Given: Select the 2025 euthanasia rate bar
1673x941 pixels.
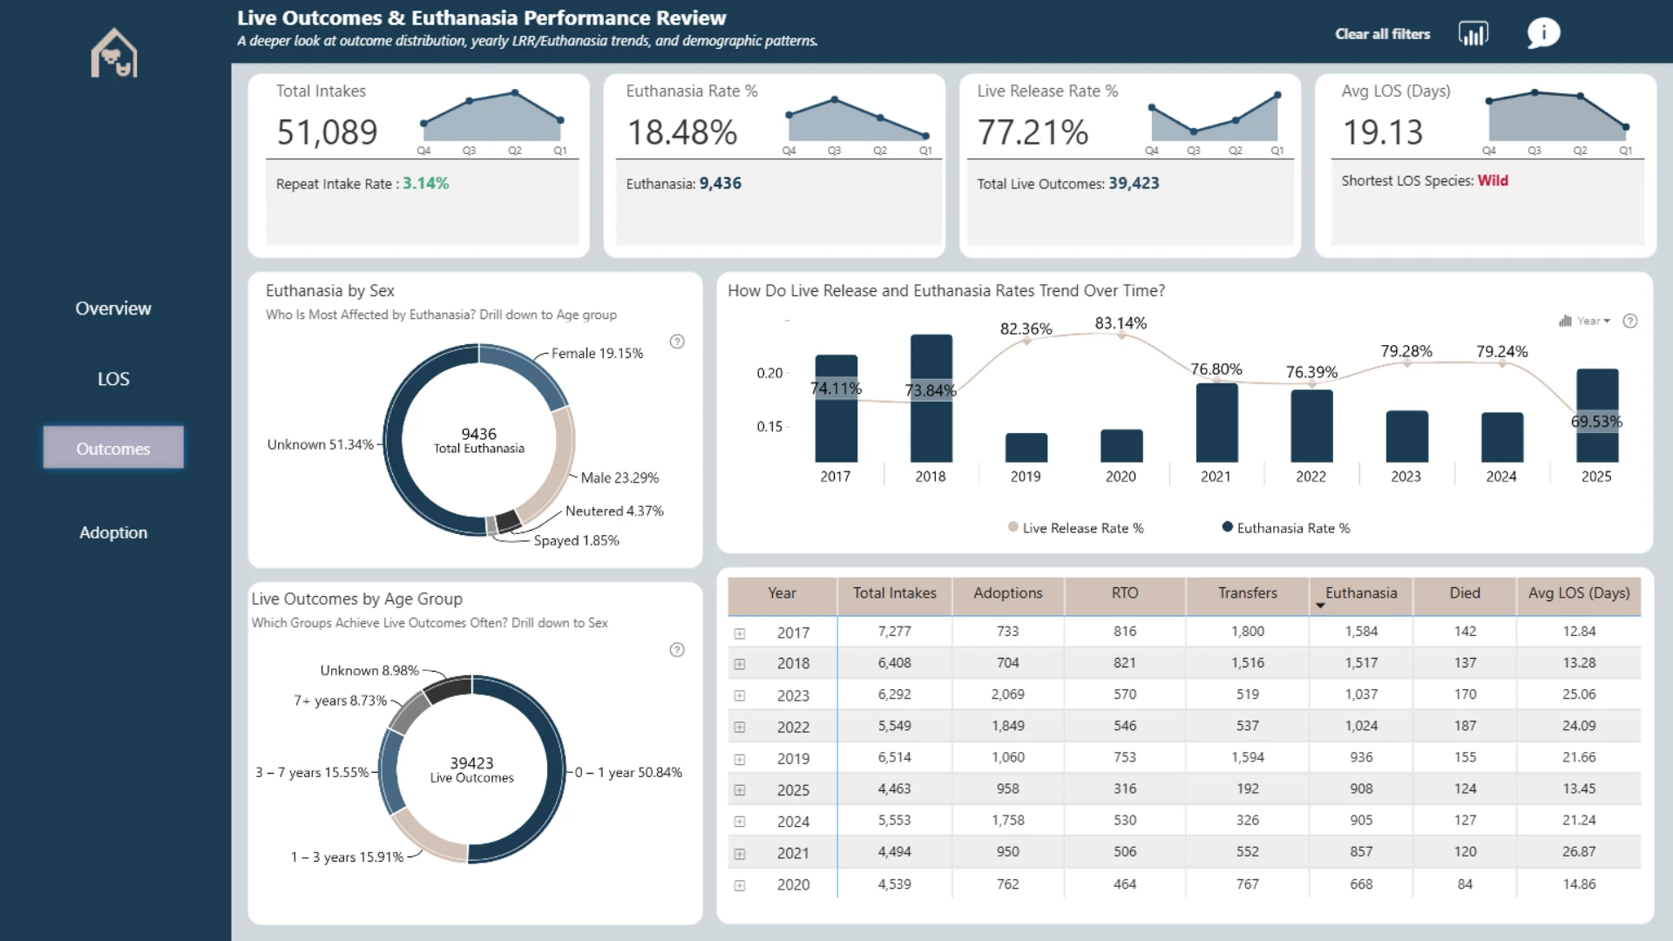Looking at the screenshot, I should pos(1597,416).
